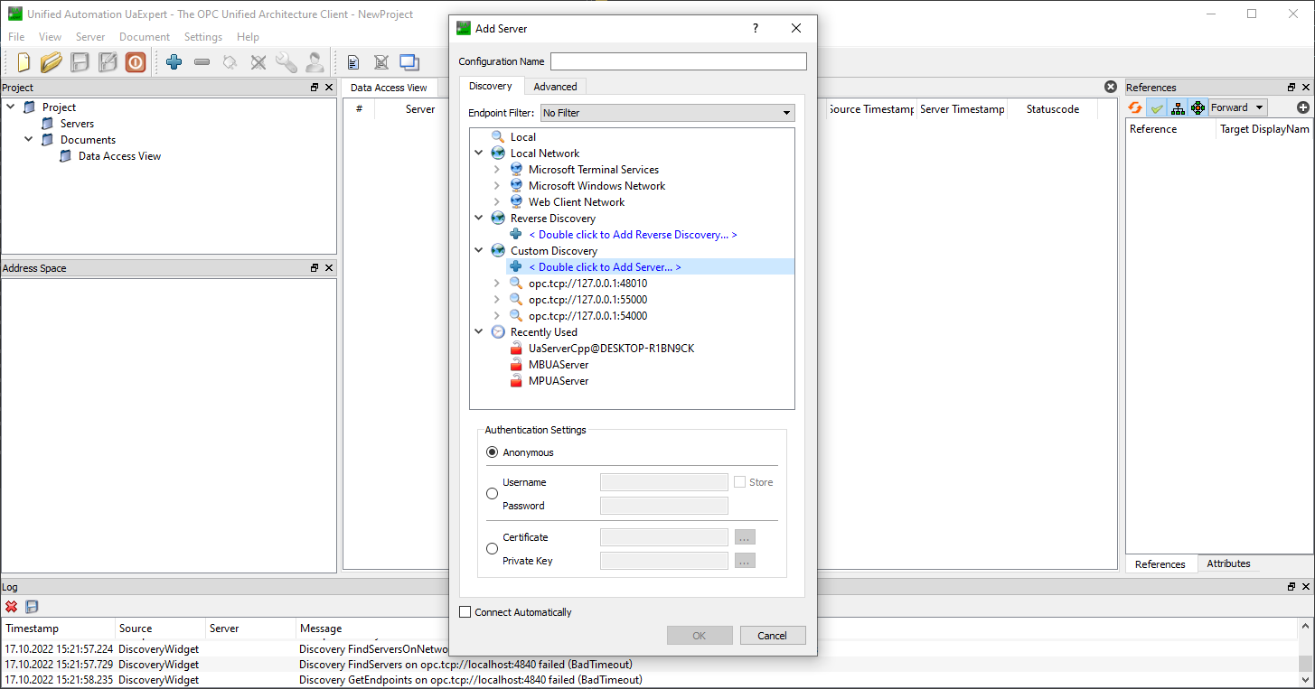Click the orange refresh icon in References
The width and height of the screenshot is (1315, 689).
pos(1135,107)
